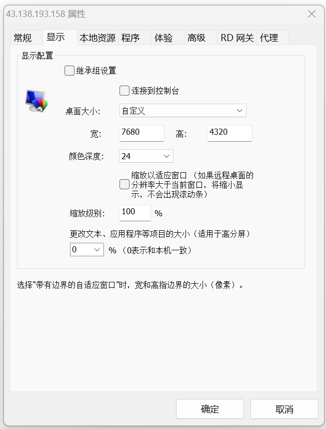Click the width field showing 7680

(x=142, y=133)
